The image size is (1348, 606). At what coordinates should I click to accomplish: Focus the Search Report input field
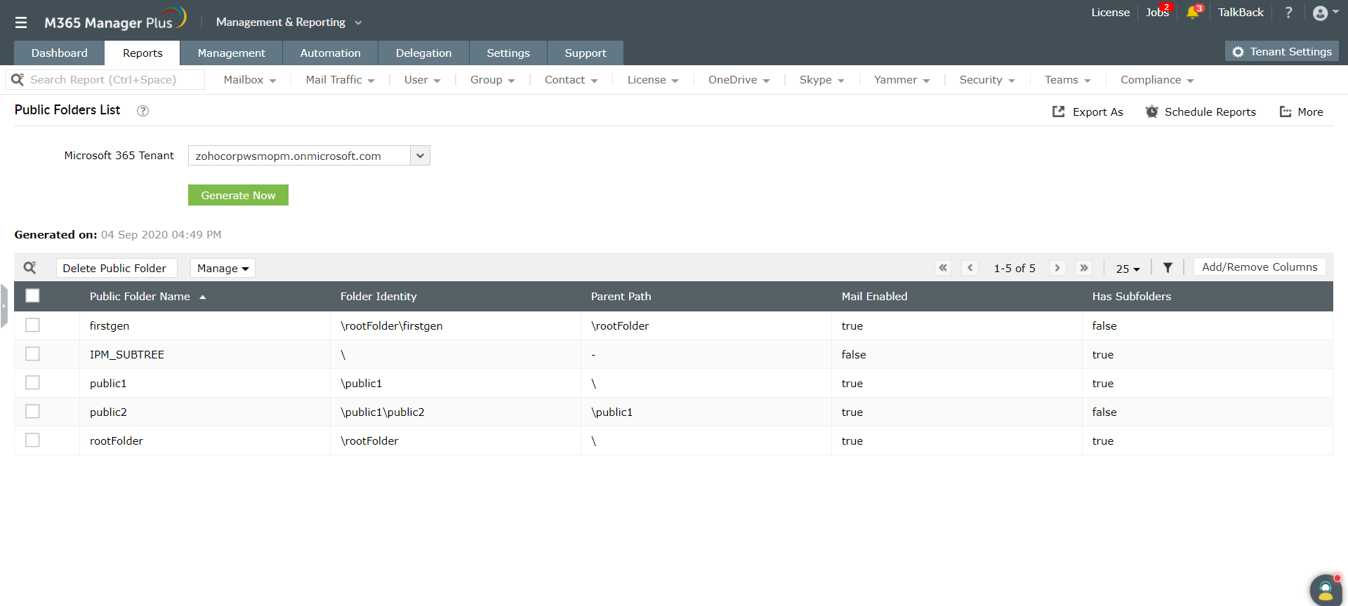[x=112, y=80]
